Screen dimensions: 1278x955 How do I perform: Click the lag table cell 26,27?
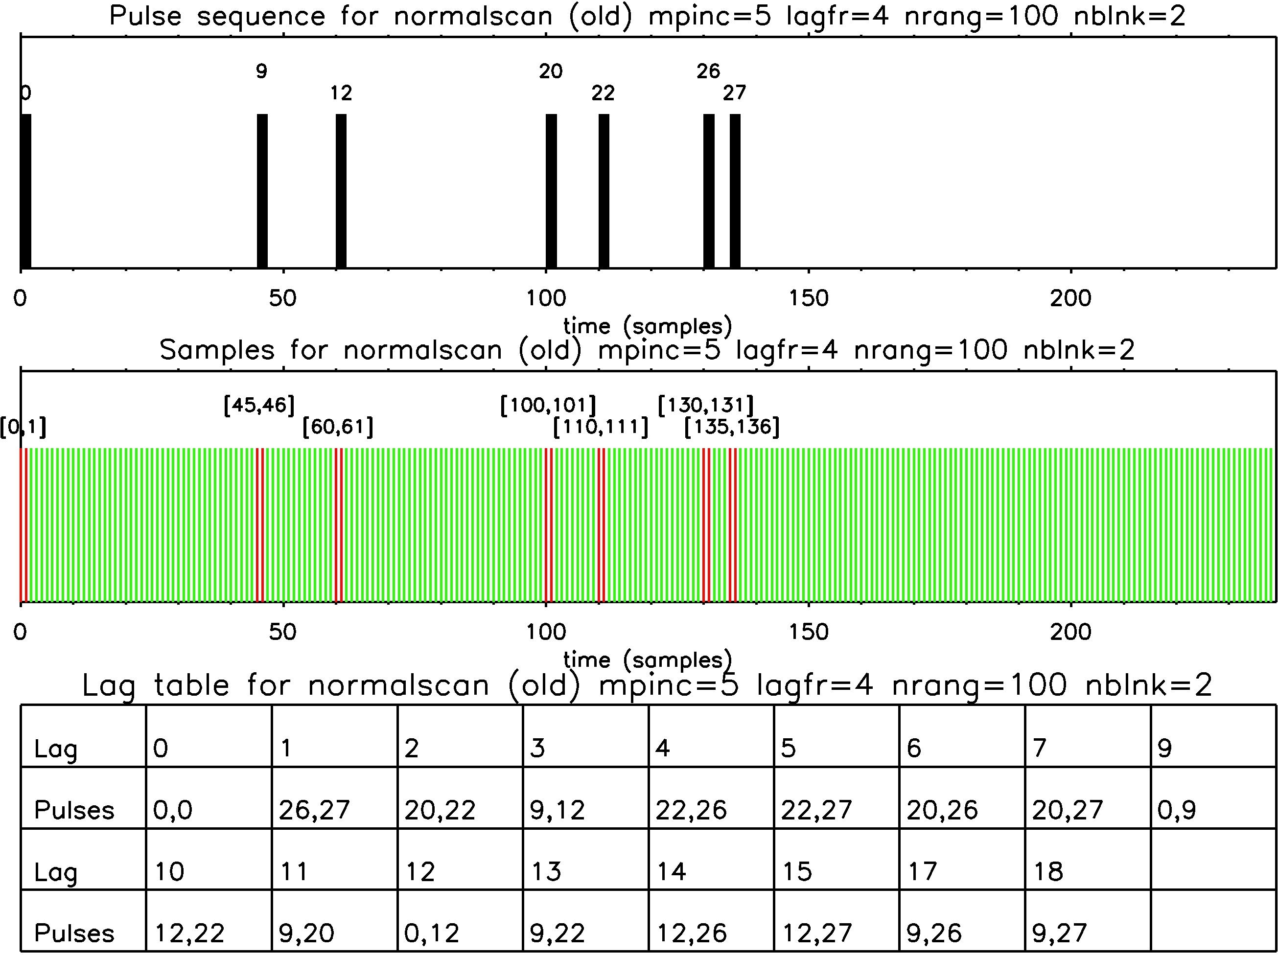(x=314, y=810)
